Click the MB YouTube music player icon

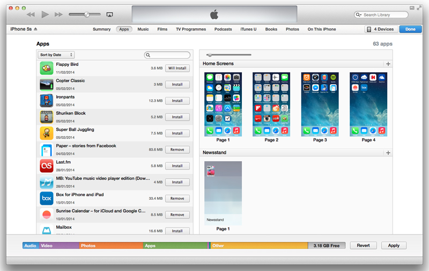[x=47, y=182]
